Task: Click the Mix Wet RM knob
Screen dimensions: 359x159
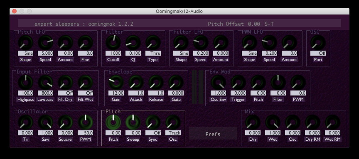Action: click(x=332, y=122)
